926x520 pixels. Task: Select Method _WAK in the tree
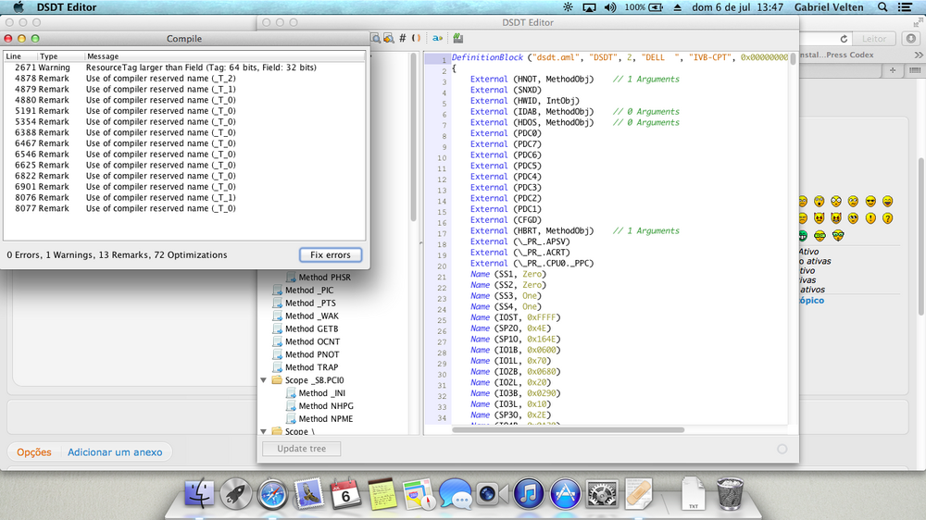(x=312, y=316)
